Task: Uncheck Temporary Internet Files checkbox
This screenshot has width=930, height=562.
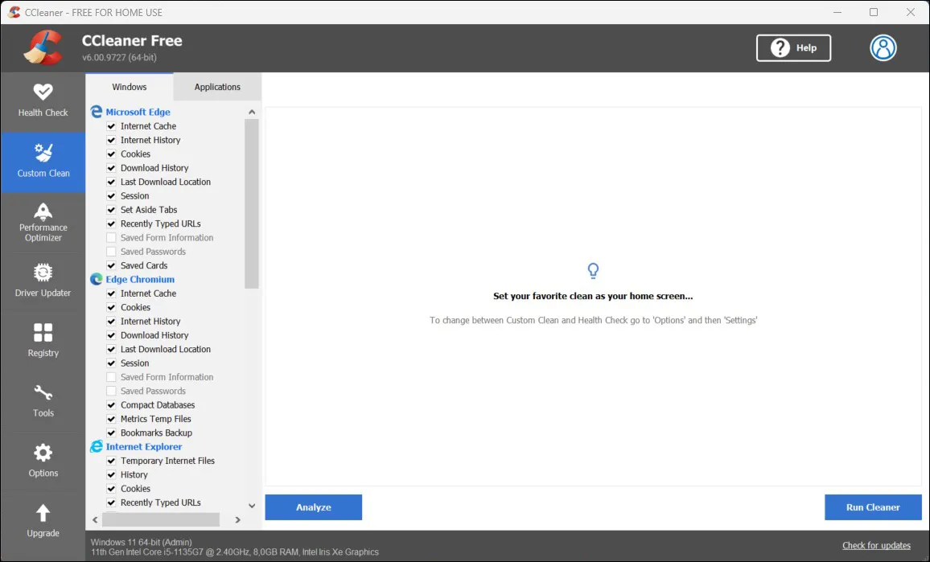Action: tap(112, 461)
